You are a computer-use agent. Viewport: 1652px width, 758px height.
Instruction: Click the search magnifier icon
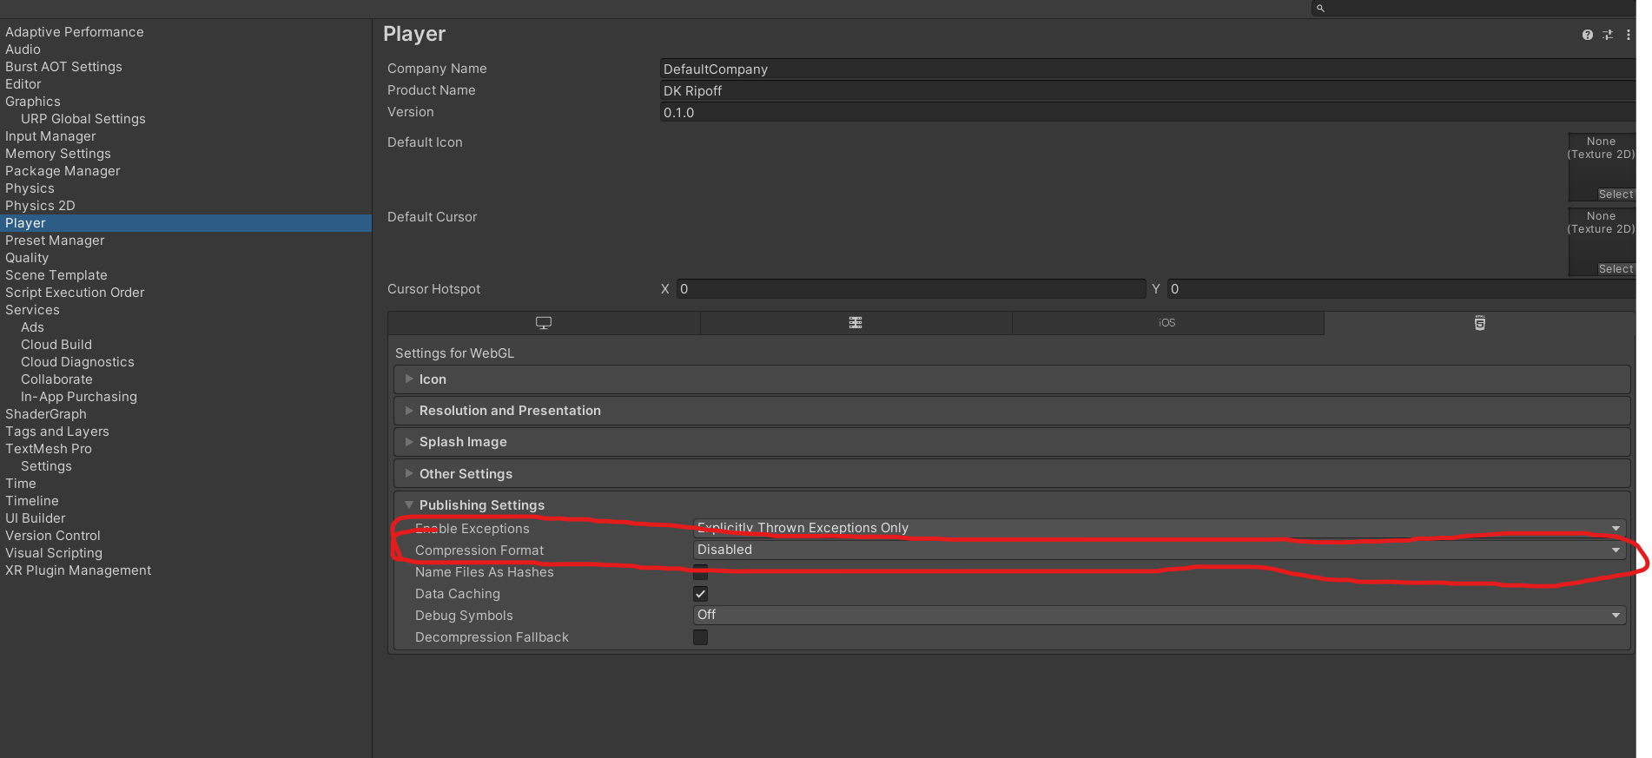click(x=1320, y=8)
